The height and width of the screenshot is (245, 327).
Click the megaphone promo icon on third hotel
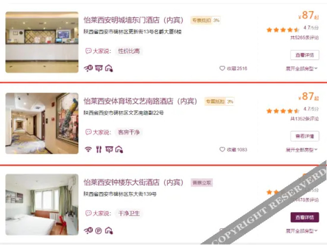coord(88,230)
